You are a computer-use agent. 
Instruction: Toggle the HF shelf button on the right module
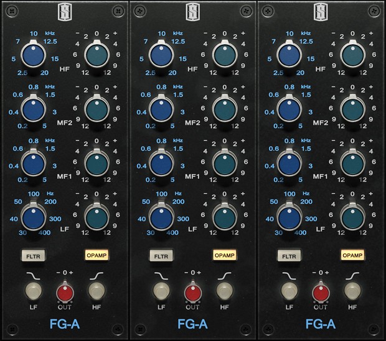353,291
